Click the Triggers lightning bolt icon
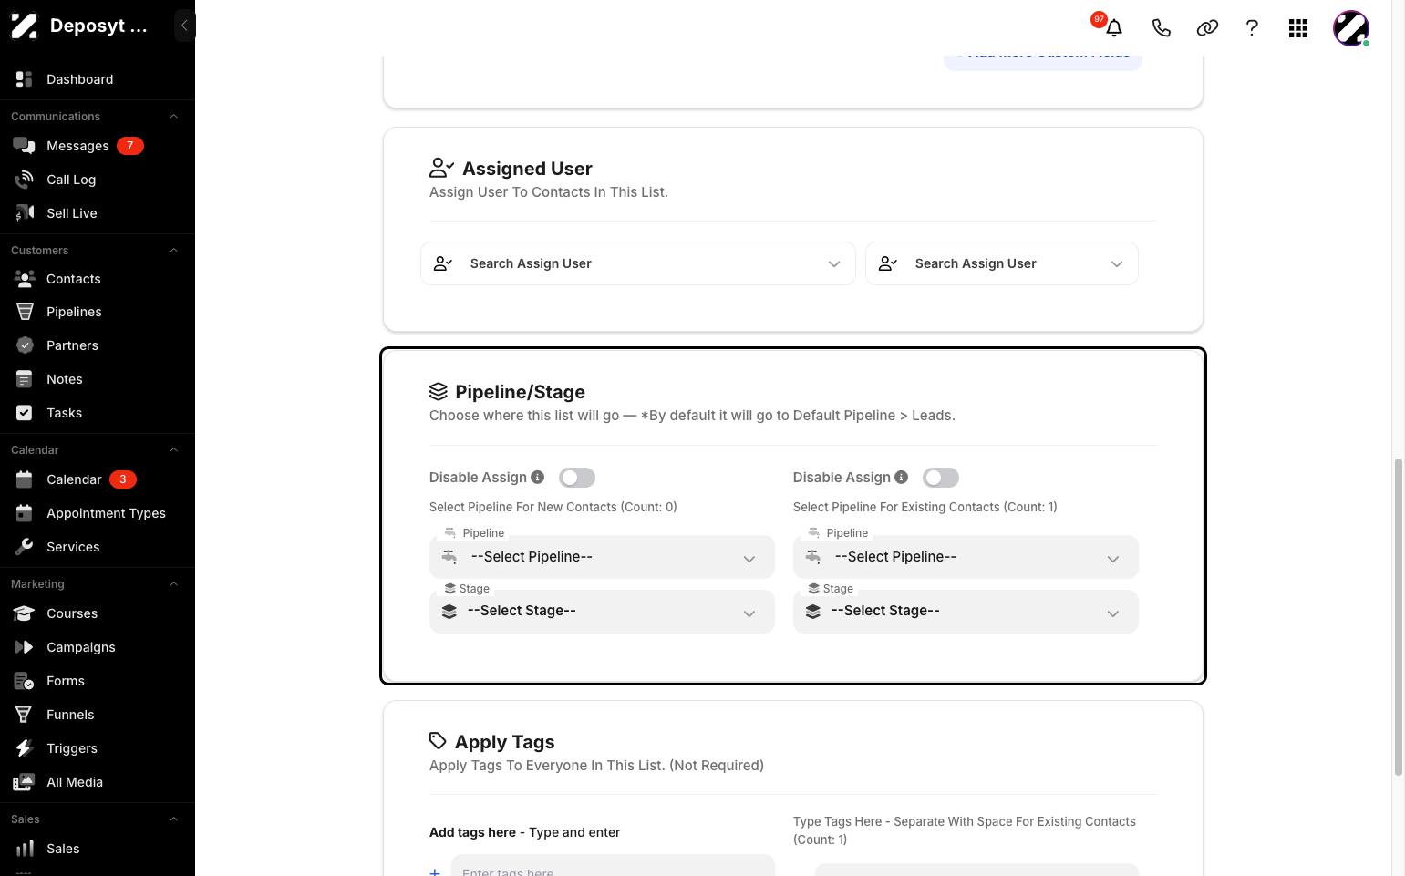1405x876 pixels. click(25, 748)
